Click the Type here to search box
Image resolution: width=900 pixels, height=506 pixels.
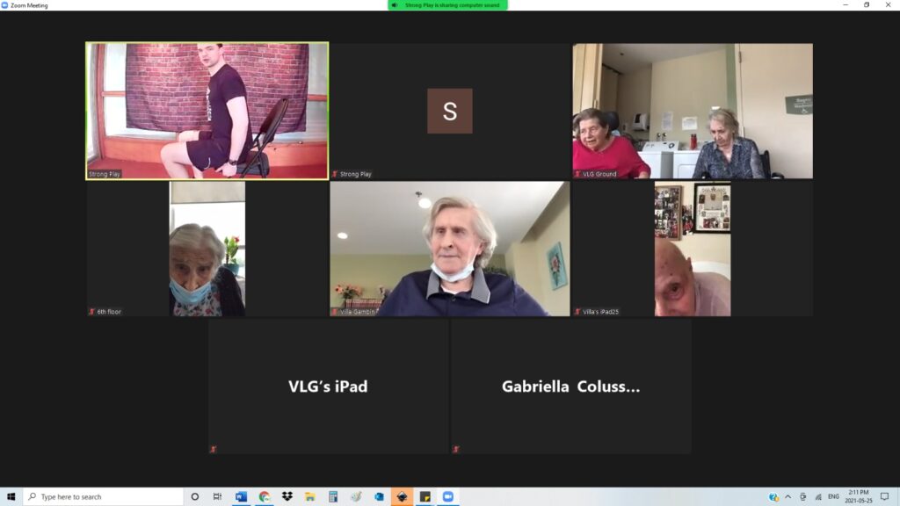click(x=104, y=496)
